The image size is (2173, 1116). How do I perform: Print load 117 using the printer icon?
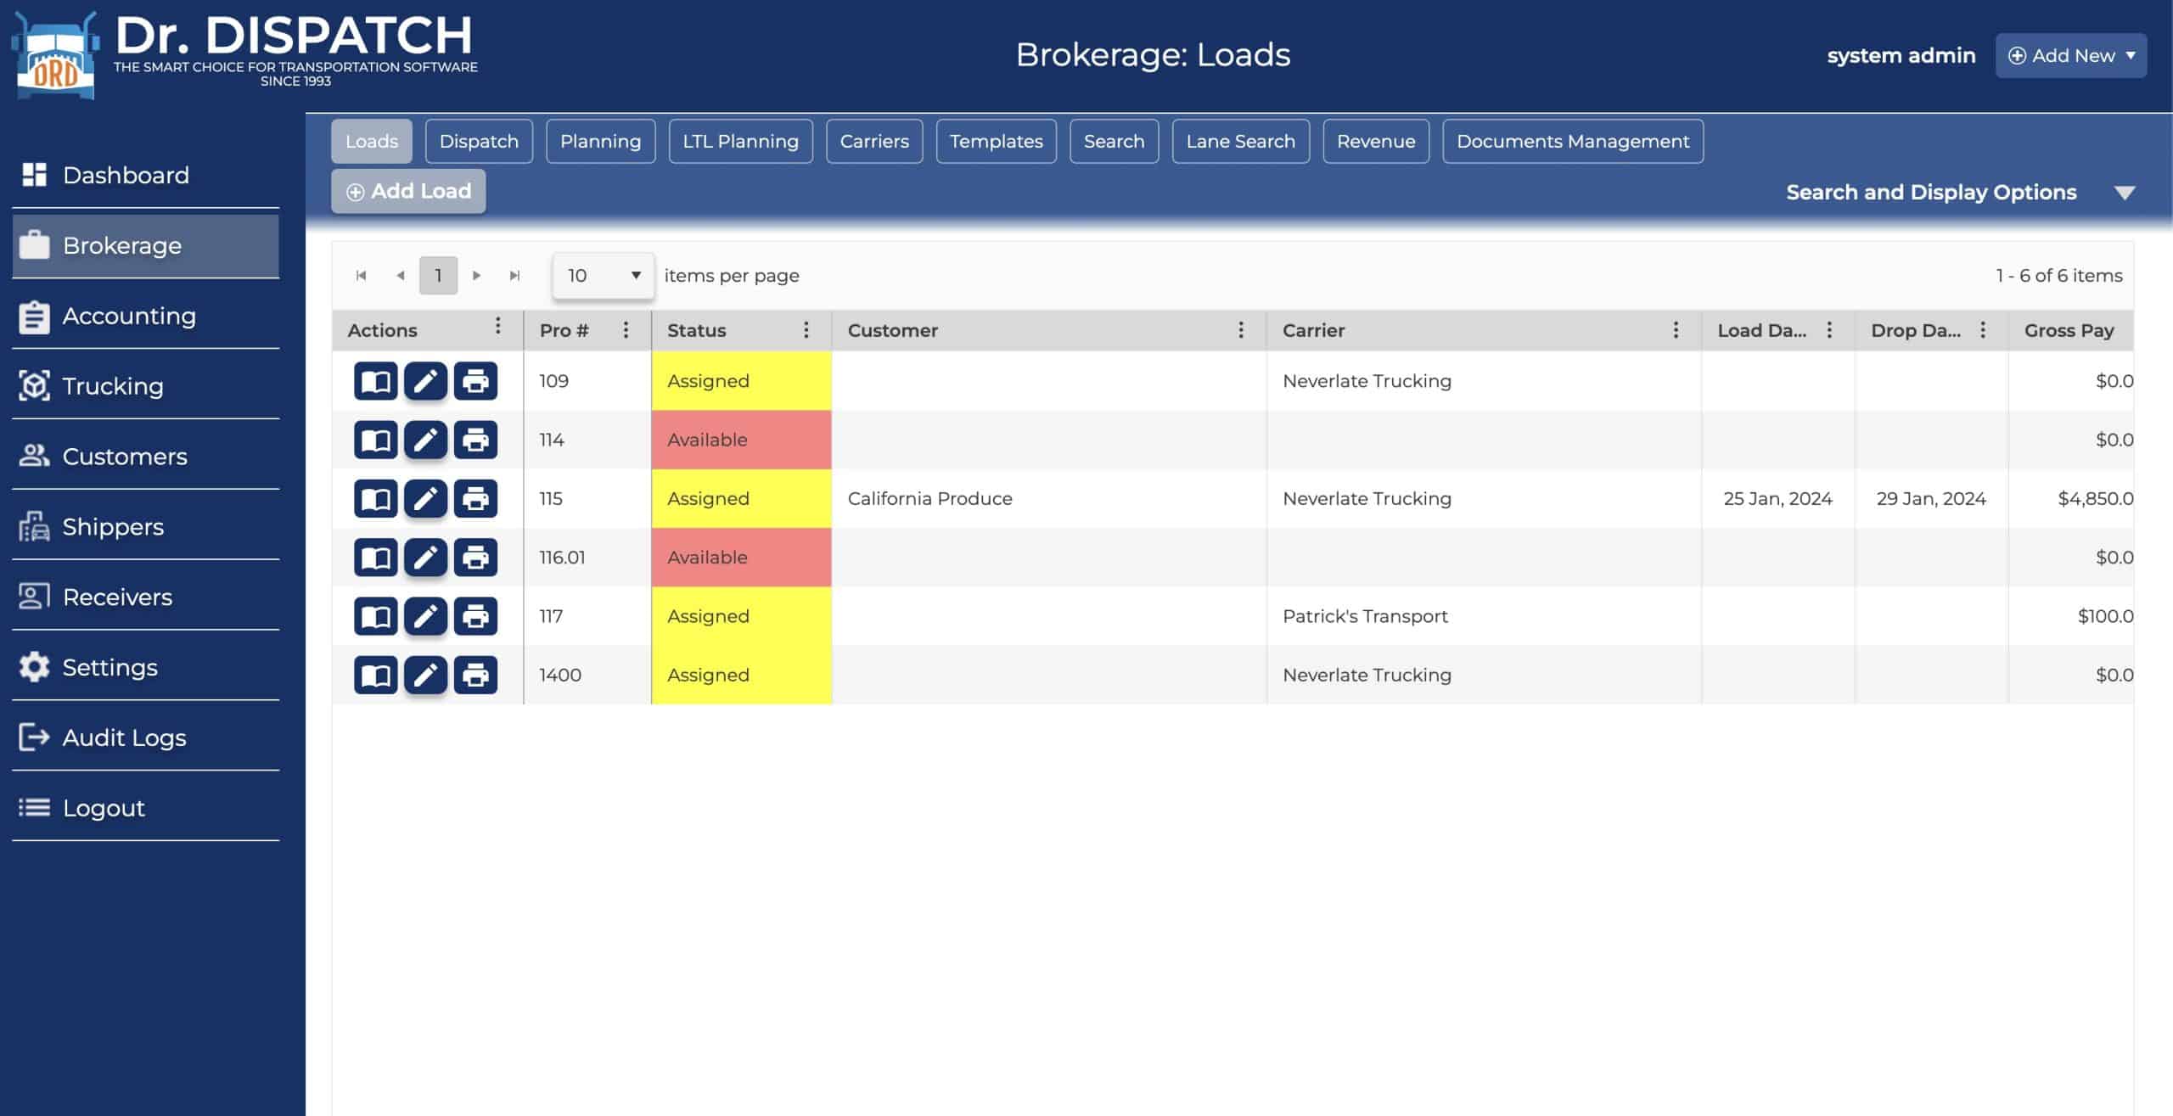click(475, 616)
